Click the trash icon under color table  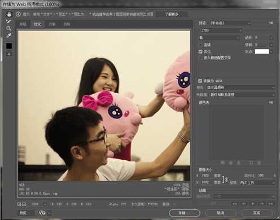click(x=259, y=162)
